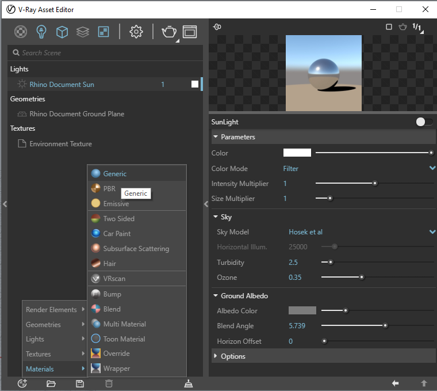Screen dimensions: 437x391
Task: Click the Ozone slider handle
Action: tap(362, 277)
